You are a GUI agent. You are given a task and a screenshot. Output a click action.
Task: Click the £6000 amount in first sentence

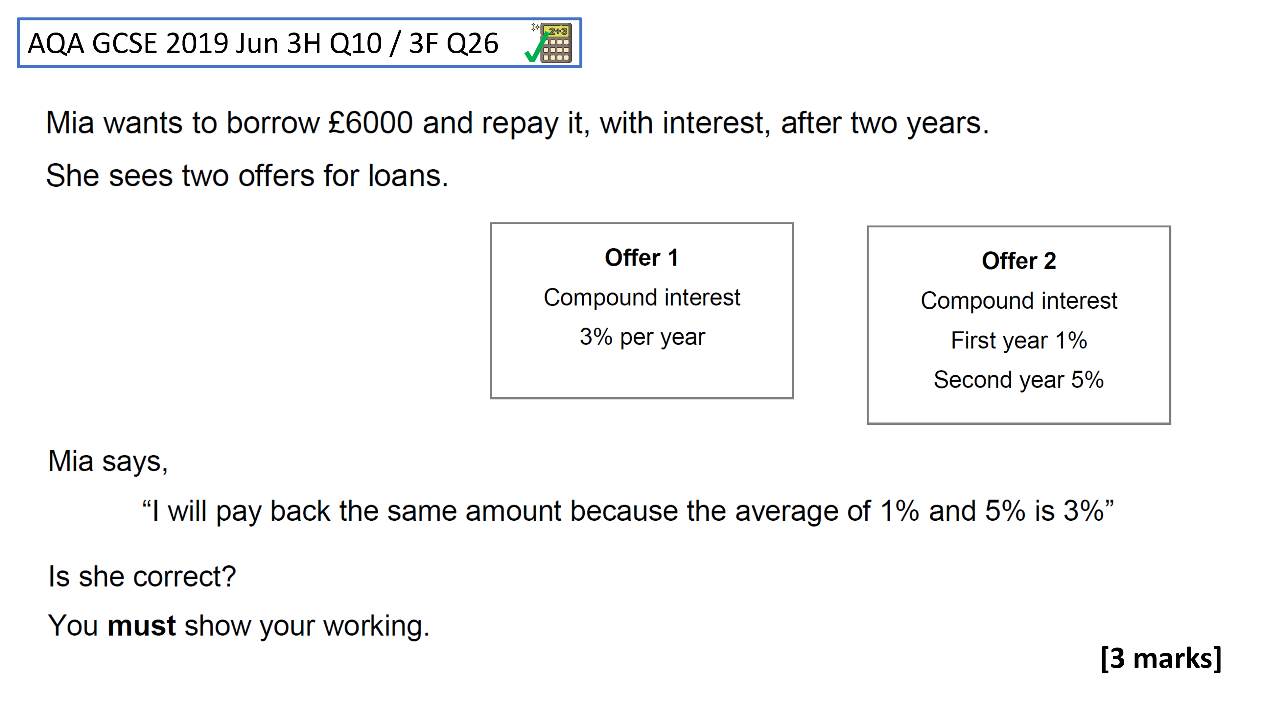click(371, 123)
